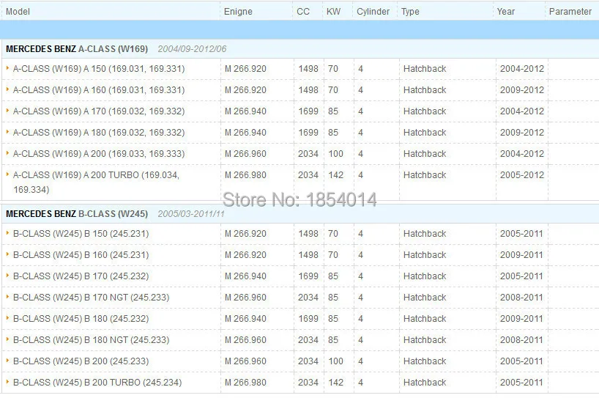Click the arrow bullet beside B 180 (245.232)
The image size is (599, 398).
click(7, 317)
